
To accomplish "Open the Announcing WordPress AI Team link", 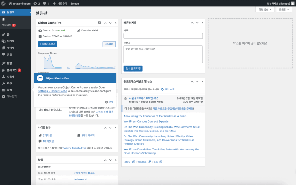I will [x=155, y=116].
